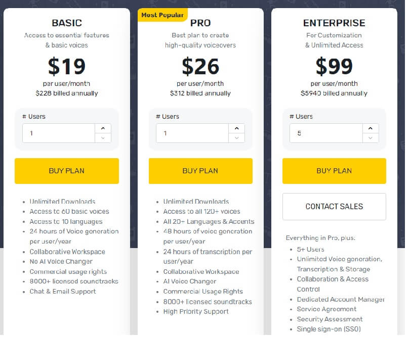
Task: Click Pro plan users input field
Action: pos(192,133)
